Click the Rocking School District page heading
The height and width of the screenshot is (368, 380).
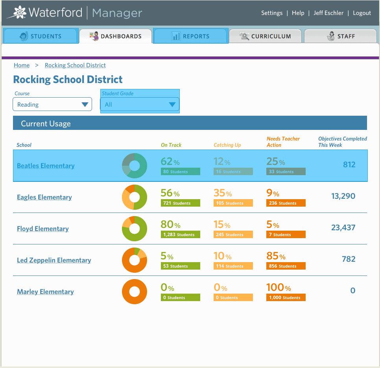tap(68, 80)
